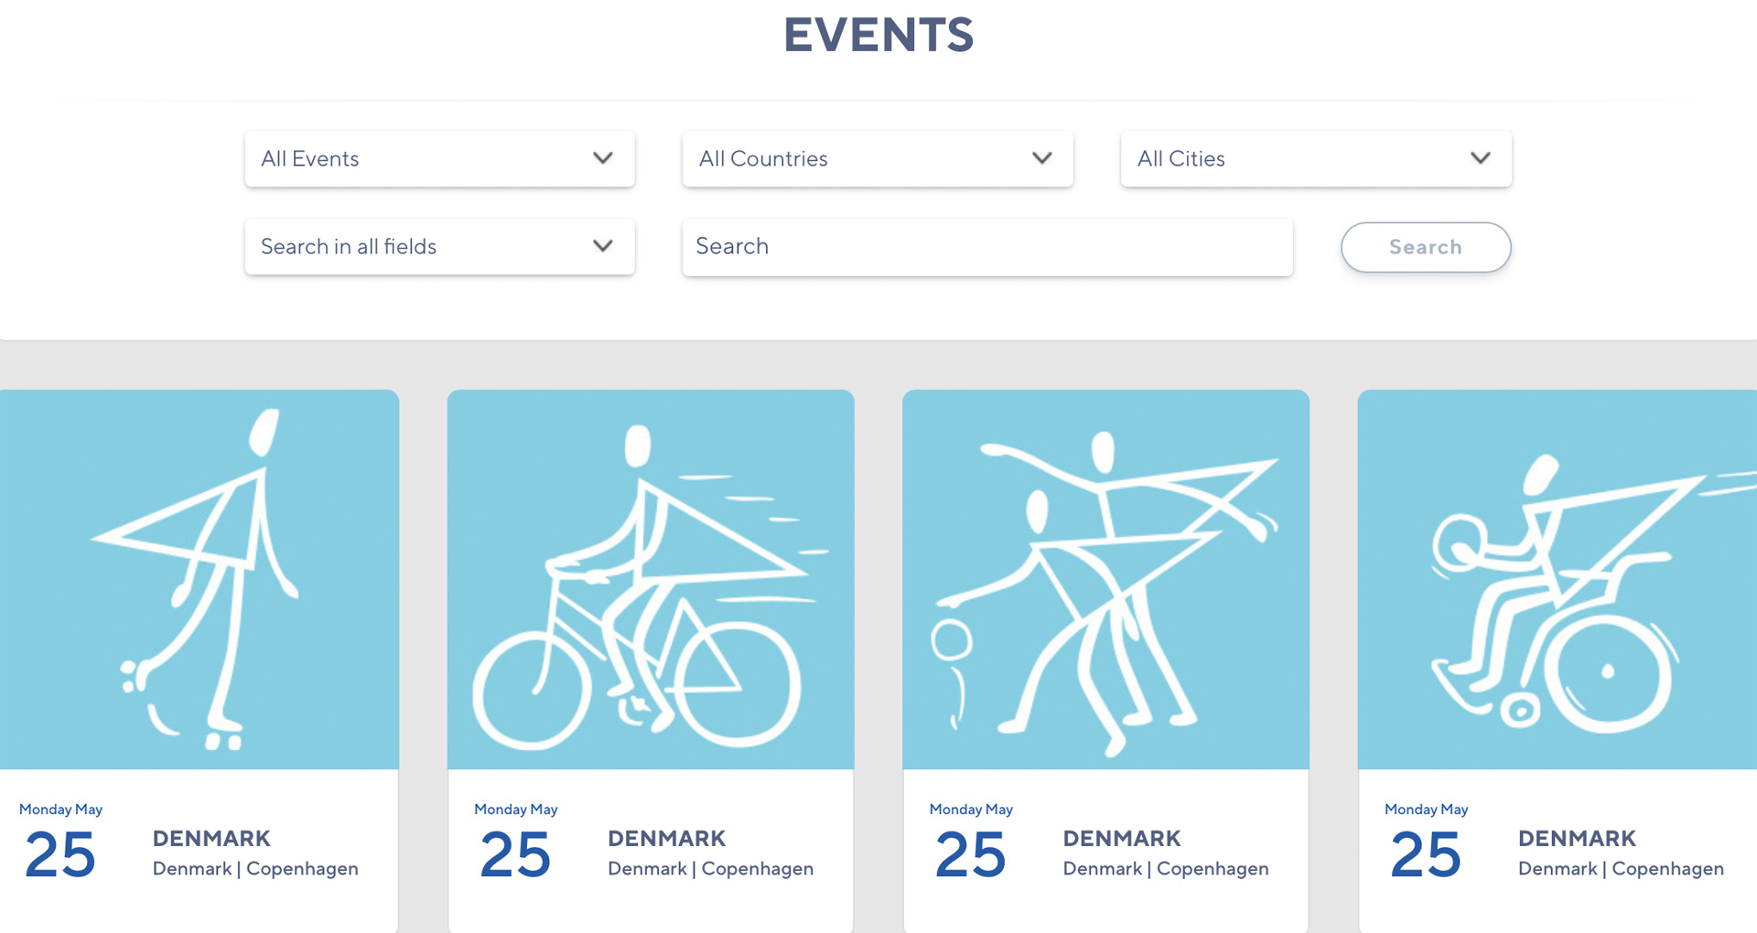Focus the Search text input field
This screenshot has width=1757, height=933.
tap(987, 247)
